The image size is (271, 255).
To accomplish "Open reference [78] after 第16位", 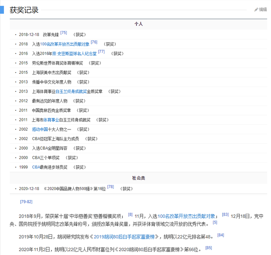I will pyautogui.click(x=111, y=187).
